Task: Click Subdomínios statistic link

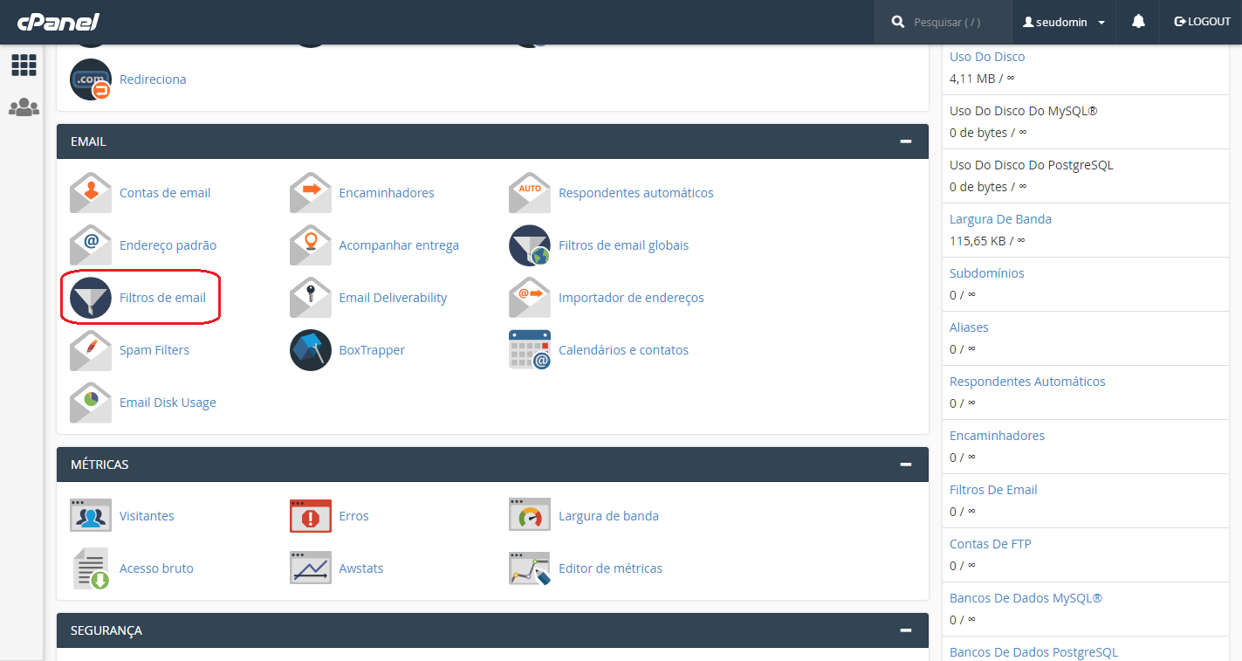Action: tap(987, 273)
